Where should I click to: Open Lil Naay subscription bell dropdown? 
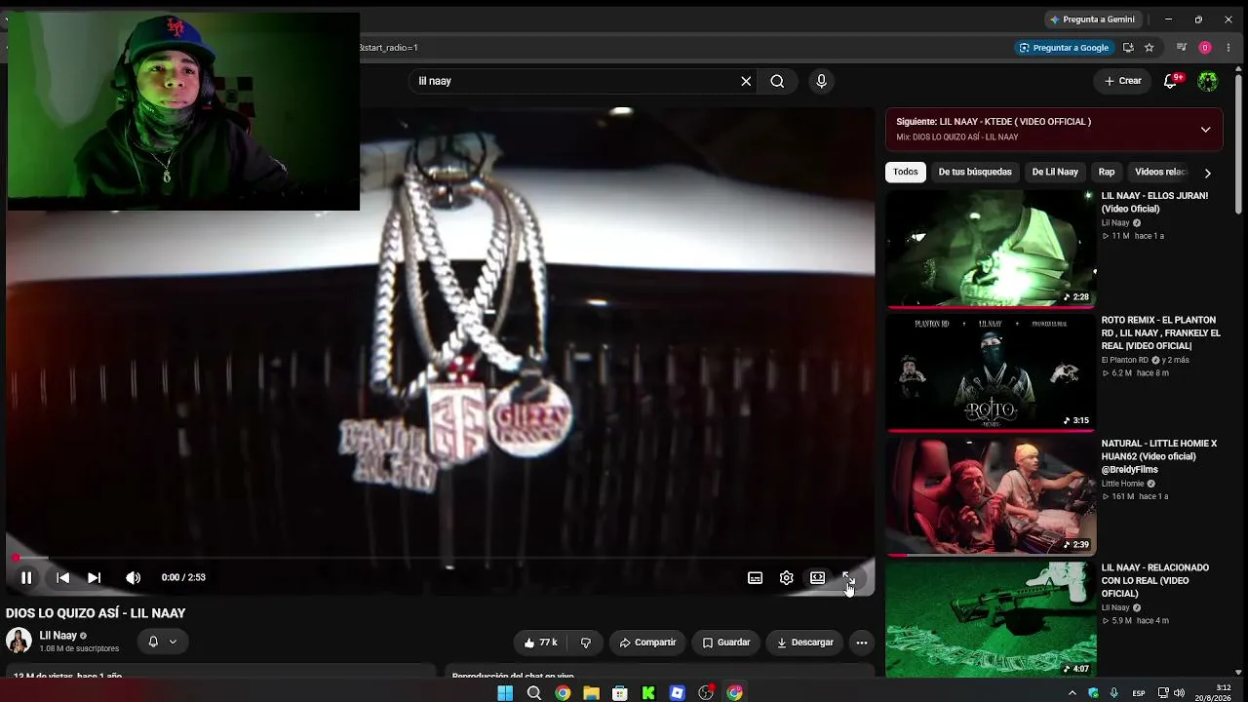[x=162, y=642]
